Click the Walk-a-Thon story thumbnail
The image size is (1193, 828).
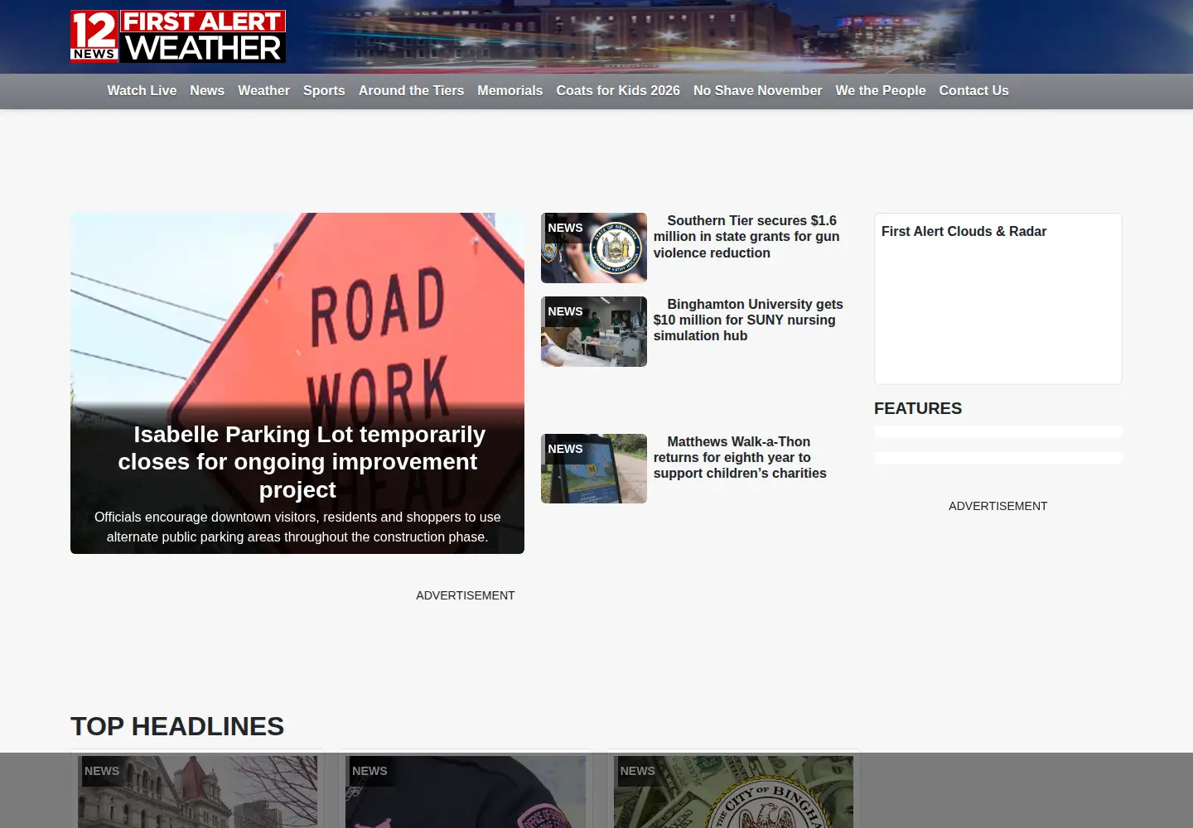[x=594, y=469]
